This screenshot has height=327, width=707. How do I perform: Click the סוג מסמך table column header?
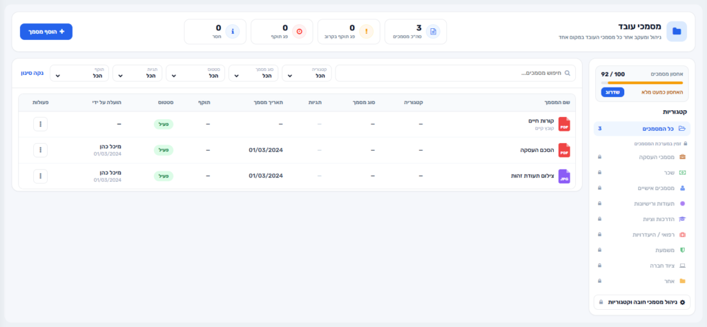click(364, 103)
